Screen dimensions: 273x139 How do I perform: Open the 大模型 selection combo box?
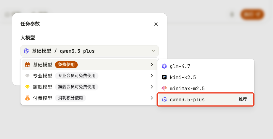point(90,51)
